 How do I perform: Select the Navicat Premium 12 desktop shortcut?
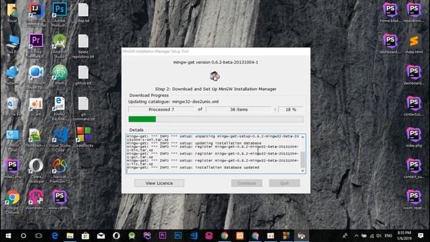pos(60,171)
